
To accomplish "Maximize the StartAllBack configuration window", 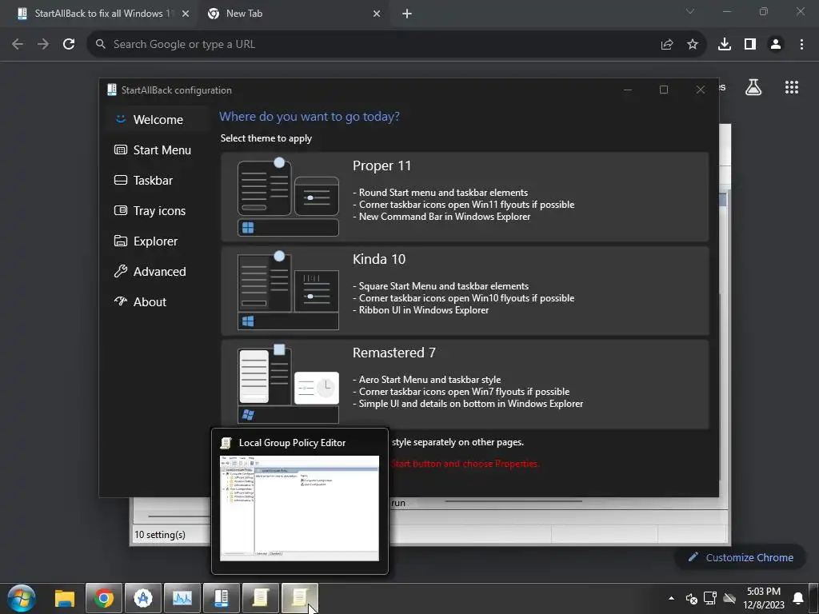I will point(663,90).
